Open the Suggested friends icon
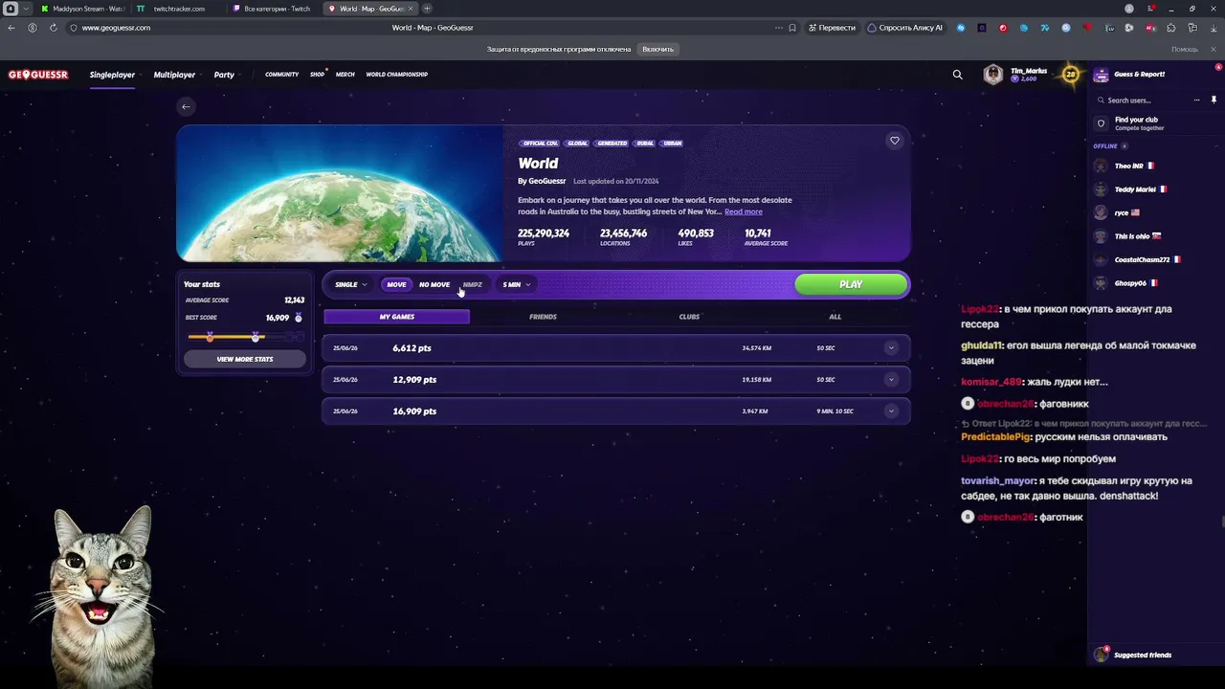This screenshot has width=1225, height=689. tap(1101, 655)
